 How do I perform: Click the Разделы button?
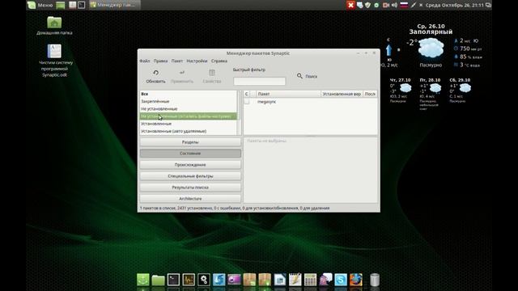click(190, 142)
